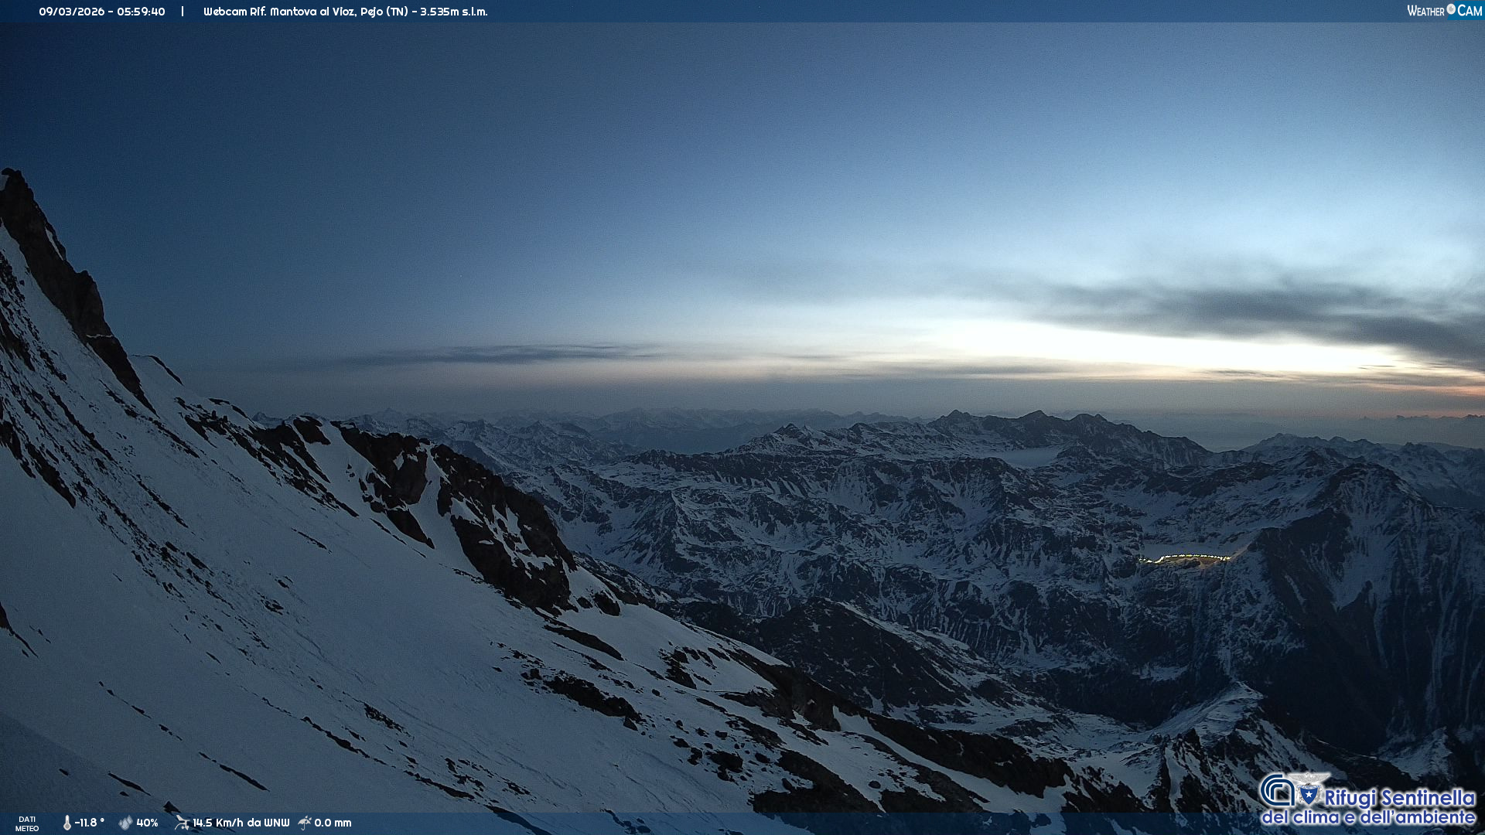
Task: Click the CAI spiral logo icon
Action: coord(1277,790)
